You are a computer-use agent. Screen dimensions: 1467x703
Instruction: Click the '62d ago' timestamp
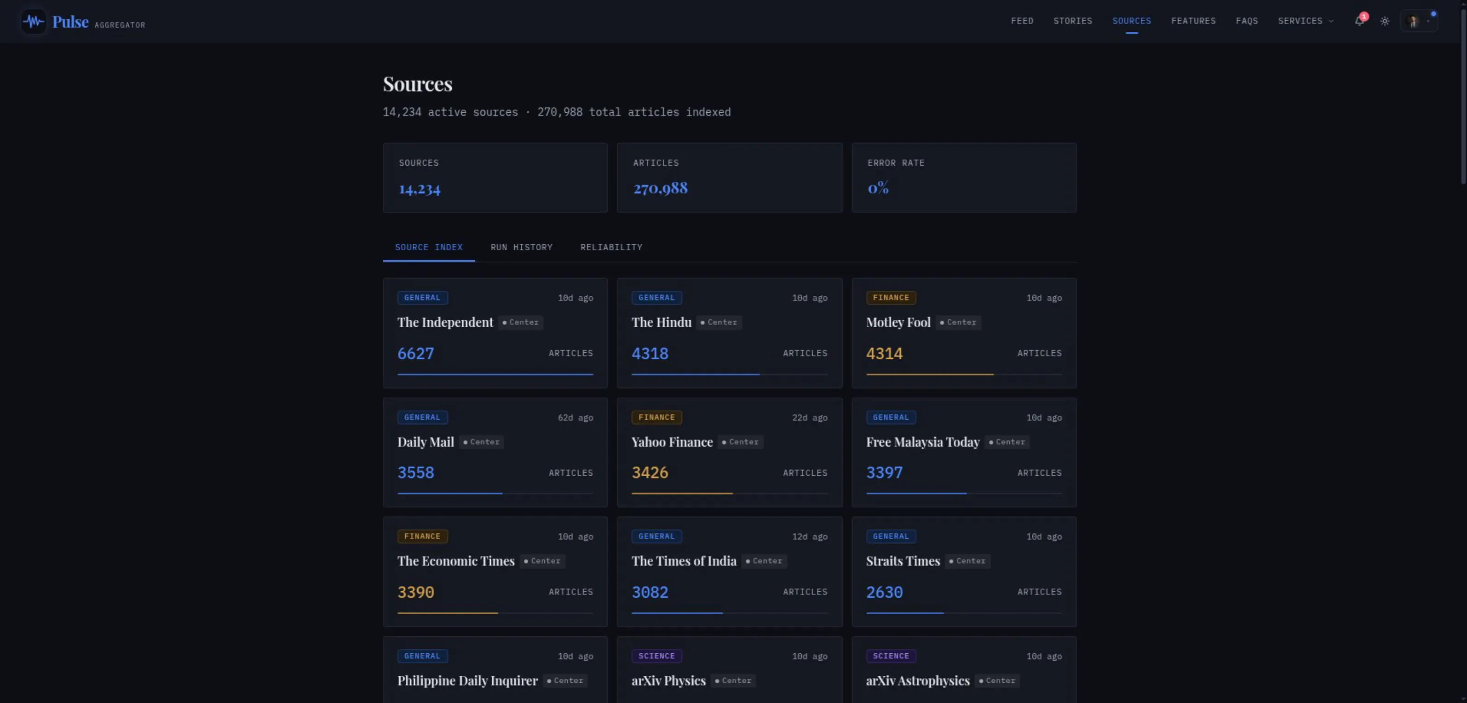click(x=575, y=418)
